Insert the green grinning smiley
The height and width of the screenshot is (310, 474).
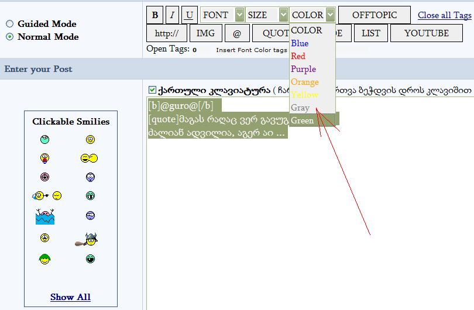tap(90, 196)
